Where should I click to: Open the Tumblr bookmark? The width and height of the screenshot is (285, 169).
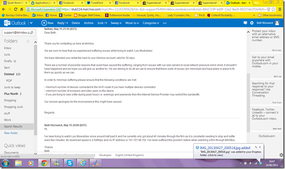pyautogui.click(x=65, y=15)
